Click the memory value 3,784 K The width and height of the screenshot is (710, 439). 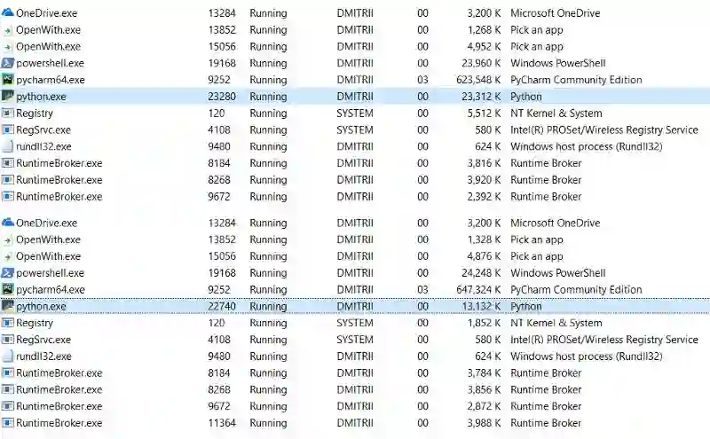click(484, 373)
